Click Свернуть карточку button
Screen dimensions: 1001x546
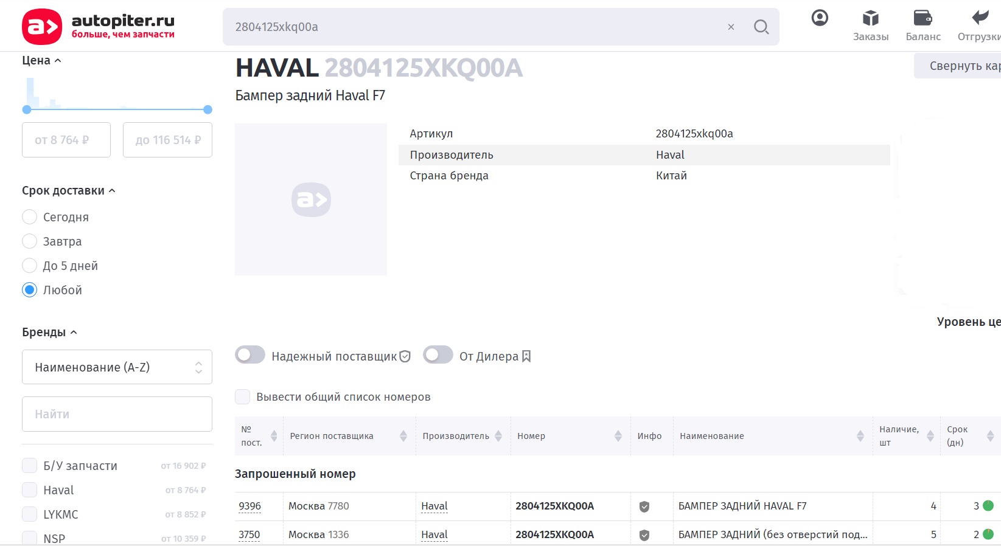click(x=957, y=66)
